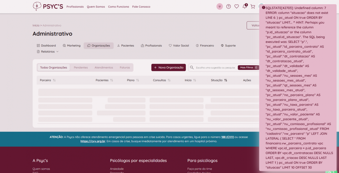Switch to Atendimentos sub-tab
339x173 pixels.
point(104,67)
